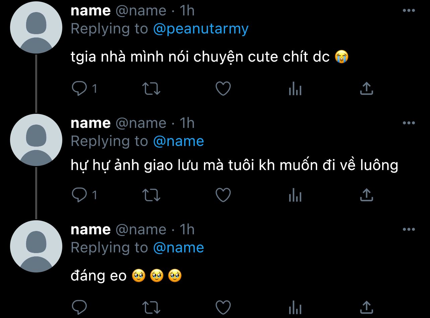Screen dimensions: 430x318
Task: View analytics for 'tgia nhà mình' tweet
Action: pyautogui.click(x=295, y=89)
